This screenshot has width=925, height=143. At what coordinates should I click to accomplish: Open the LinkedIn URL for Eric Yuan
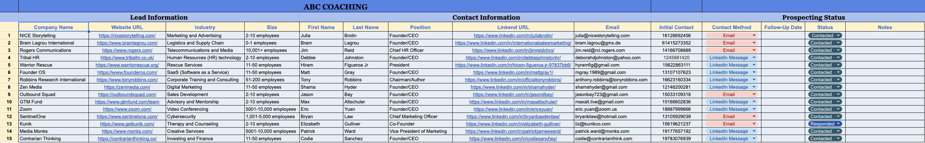(513, 109)
